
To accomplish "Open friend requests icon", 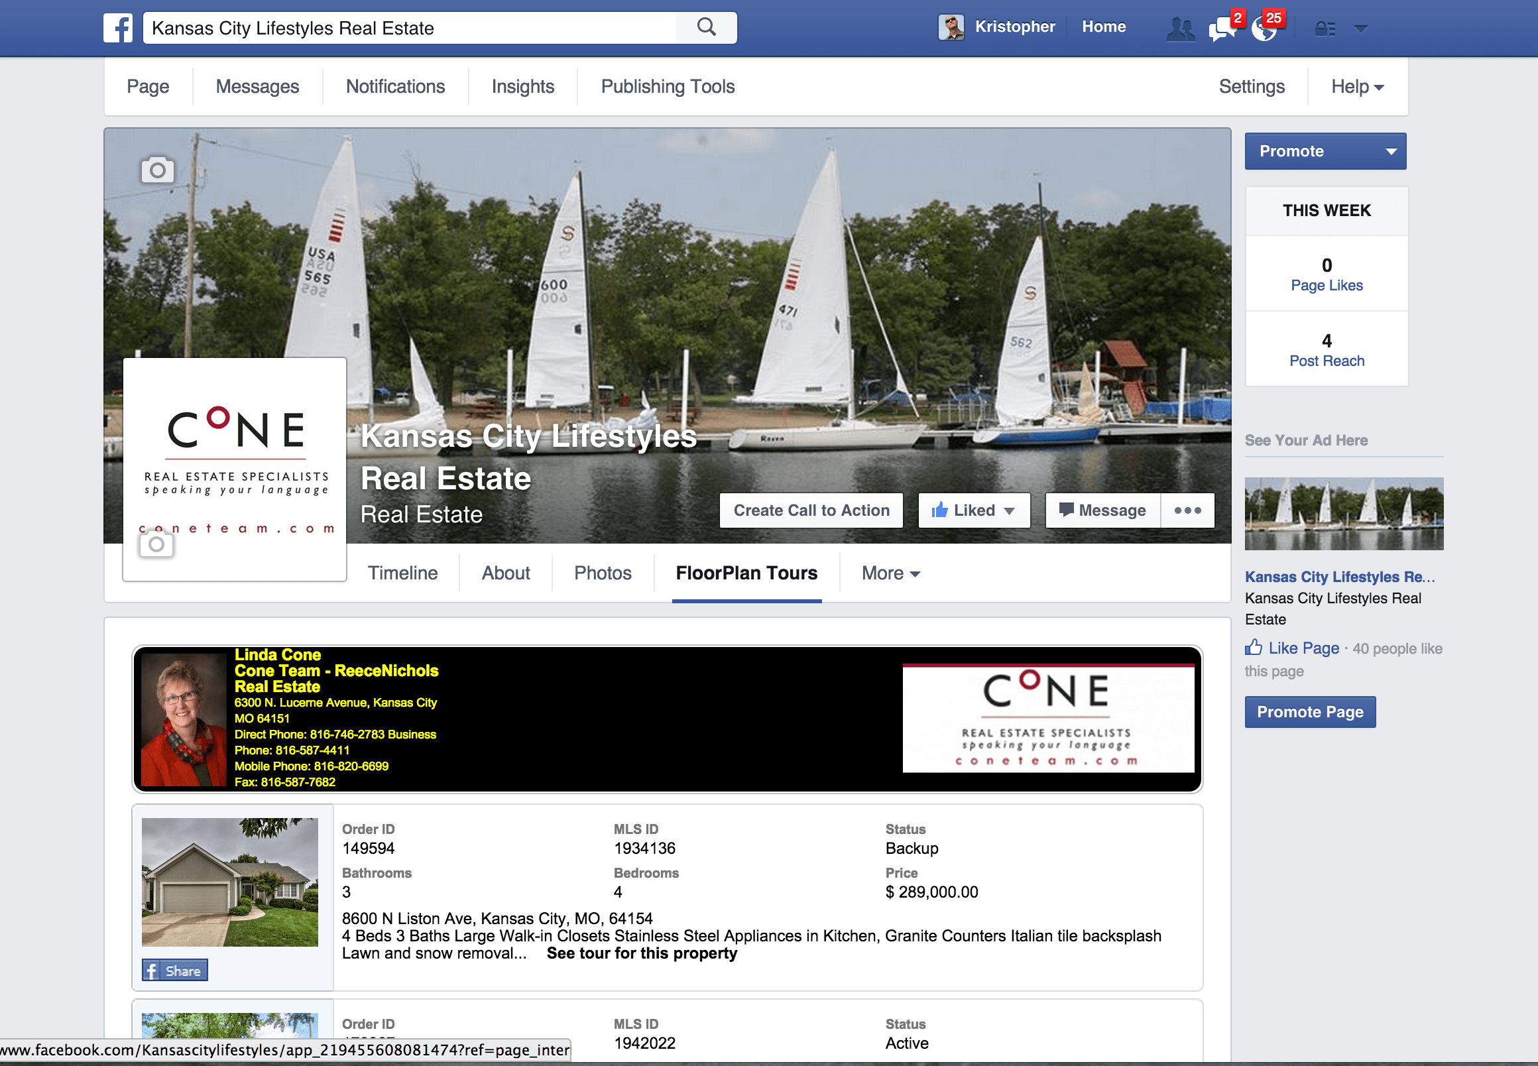I will (1180, 29).
